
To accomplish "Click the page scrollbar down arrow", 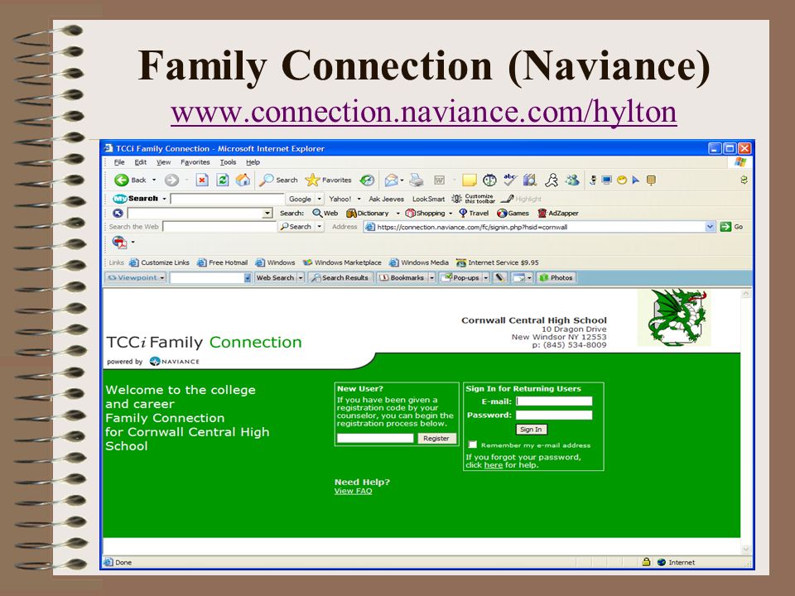I will (x=746, y=550).
